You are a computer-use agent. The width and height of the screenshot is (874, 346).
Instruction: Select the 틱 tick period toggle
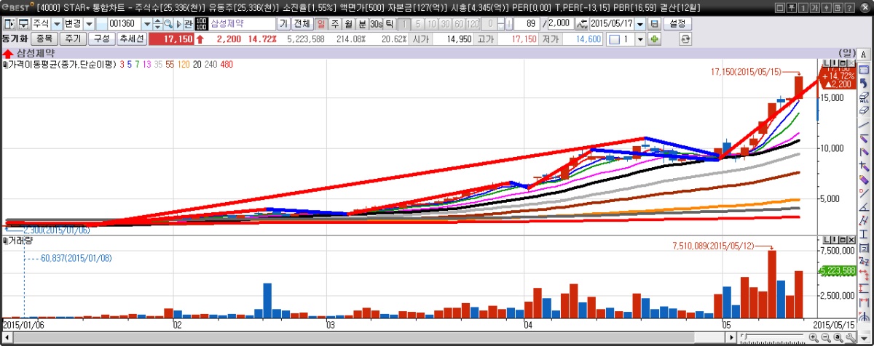(x=390, y=23)
